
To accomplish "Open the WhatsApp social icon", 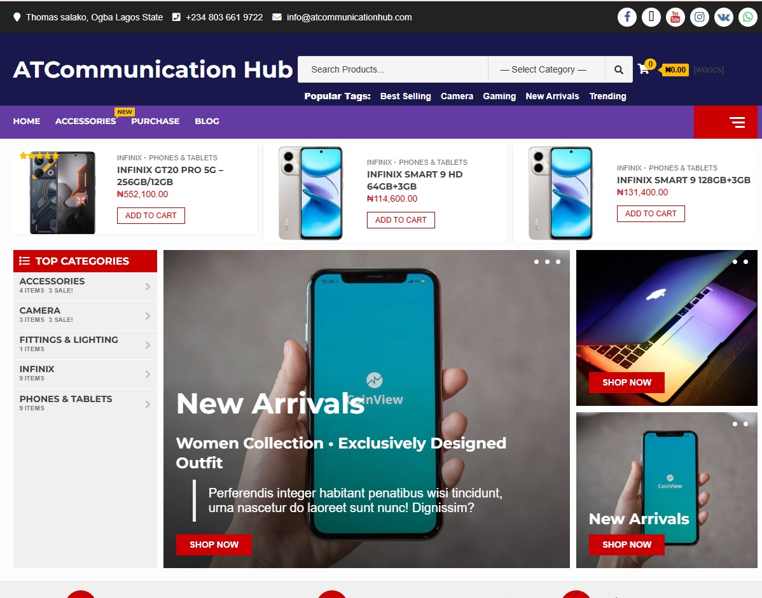I will 748,18.
